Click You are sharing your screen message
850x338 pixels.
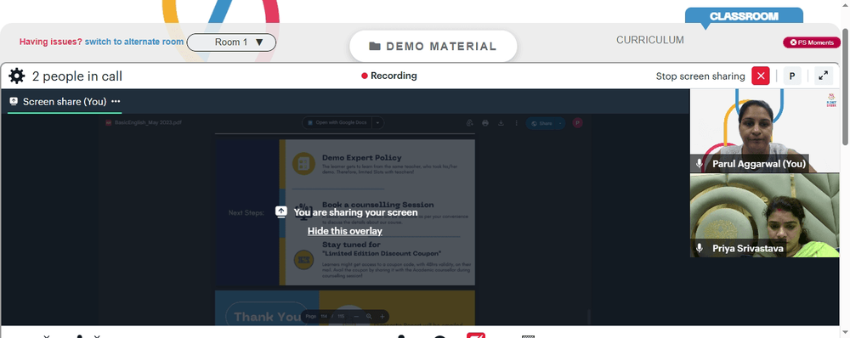click(x=355, y=212)
